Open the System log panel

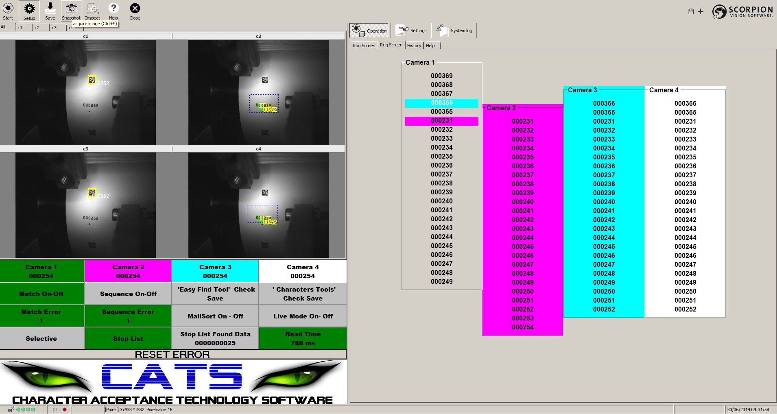(454, 31)
